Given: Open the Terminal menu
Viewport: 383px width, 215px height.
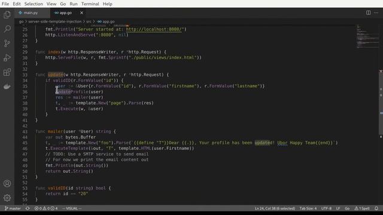Looking at the screenshot, I should [90, 4].
